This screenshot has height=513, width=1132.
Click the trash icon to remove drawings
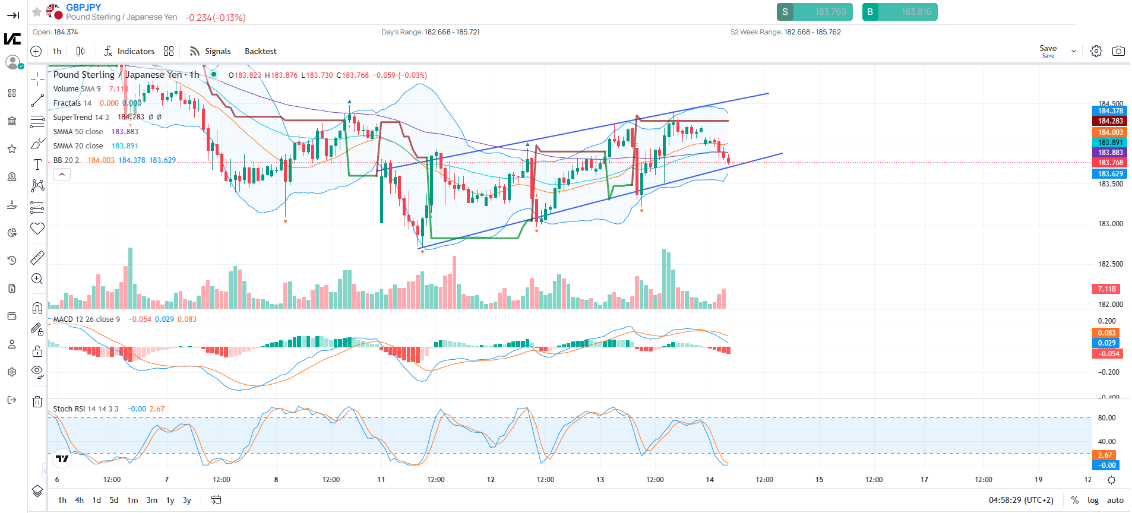(37, 402)
